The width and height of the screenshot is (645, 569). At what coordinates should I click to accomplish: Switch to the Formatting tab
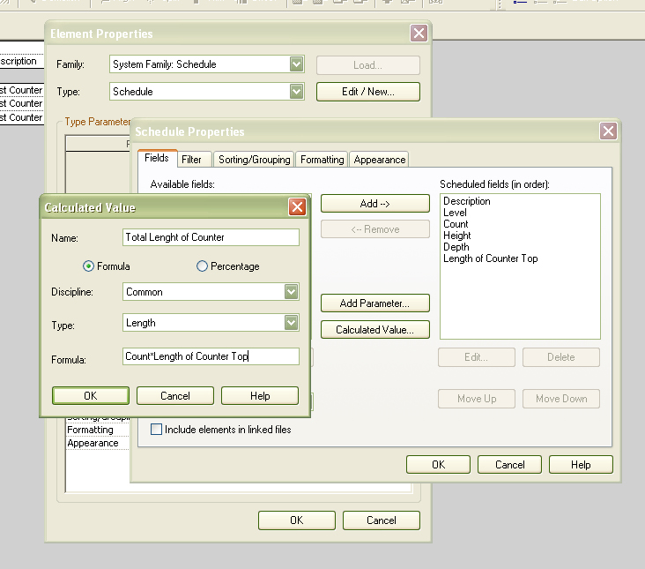point(322,160)
